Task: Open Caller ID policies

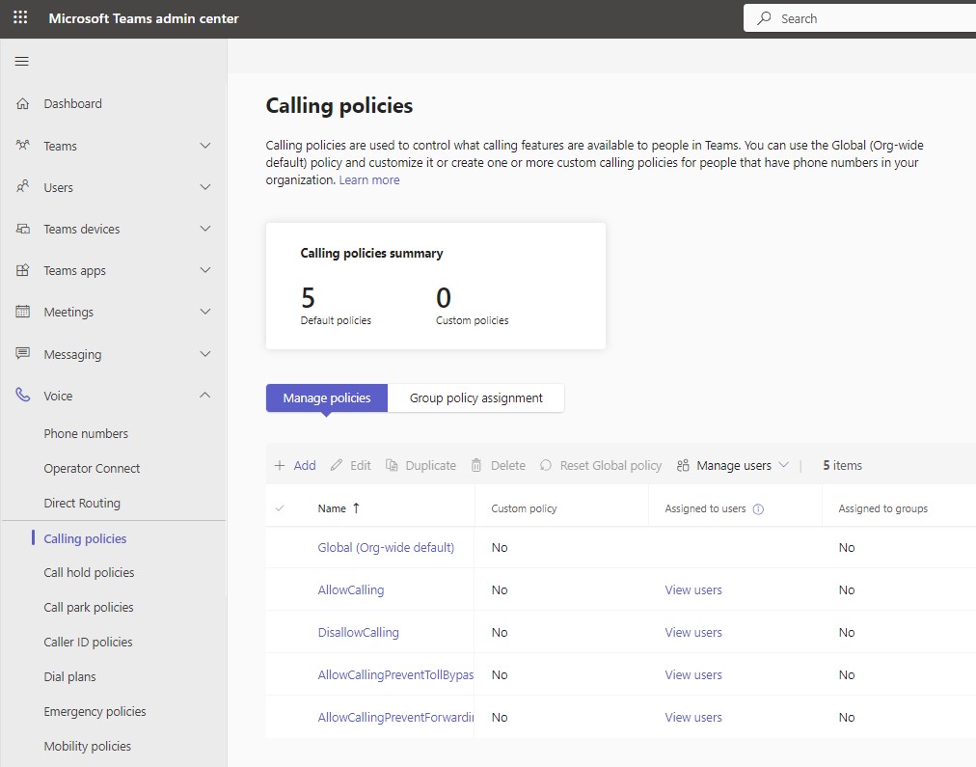Action: click(x=88, y=642)
